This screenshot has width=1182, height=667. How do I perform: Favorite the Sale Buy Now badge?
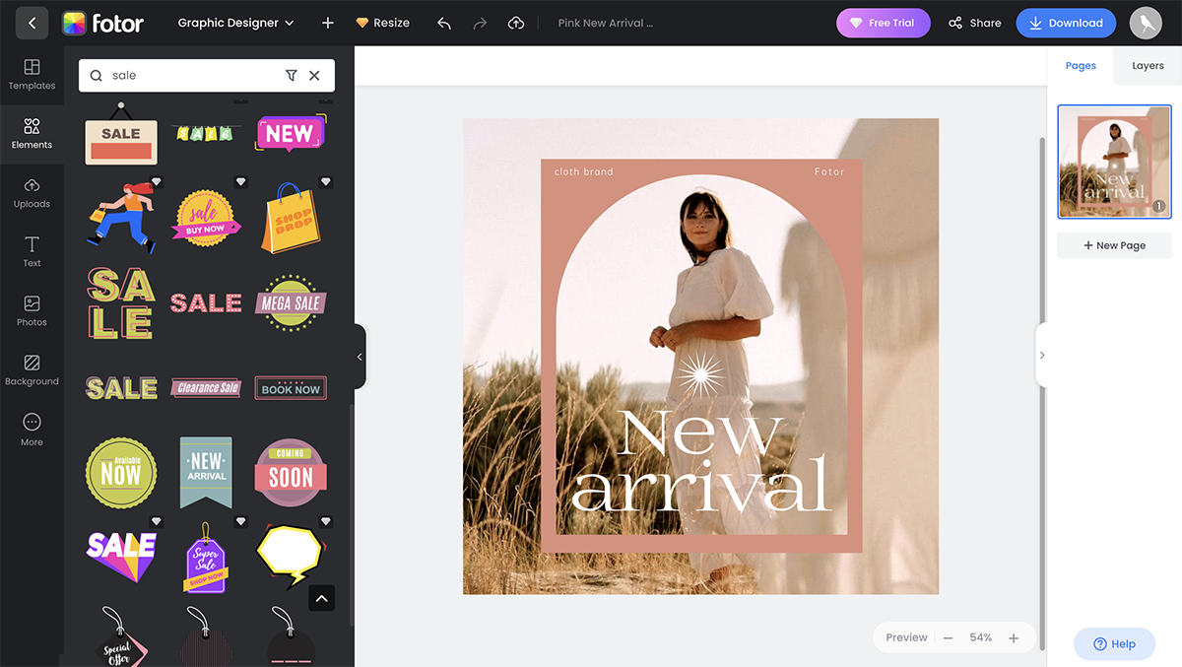click(x=240, y=181)
